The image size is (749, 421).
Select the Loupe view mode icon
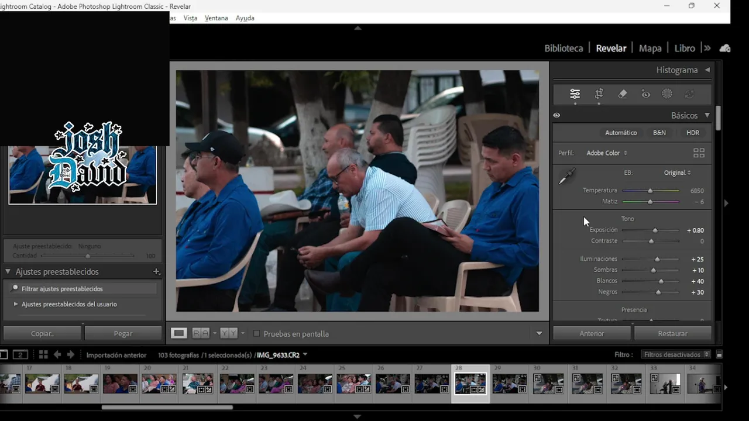(x=179, y=333)
